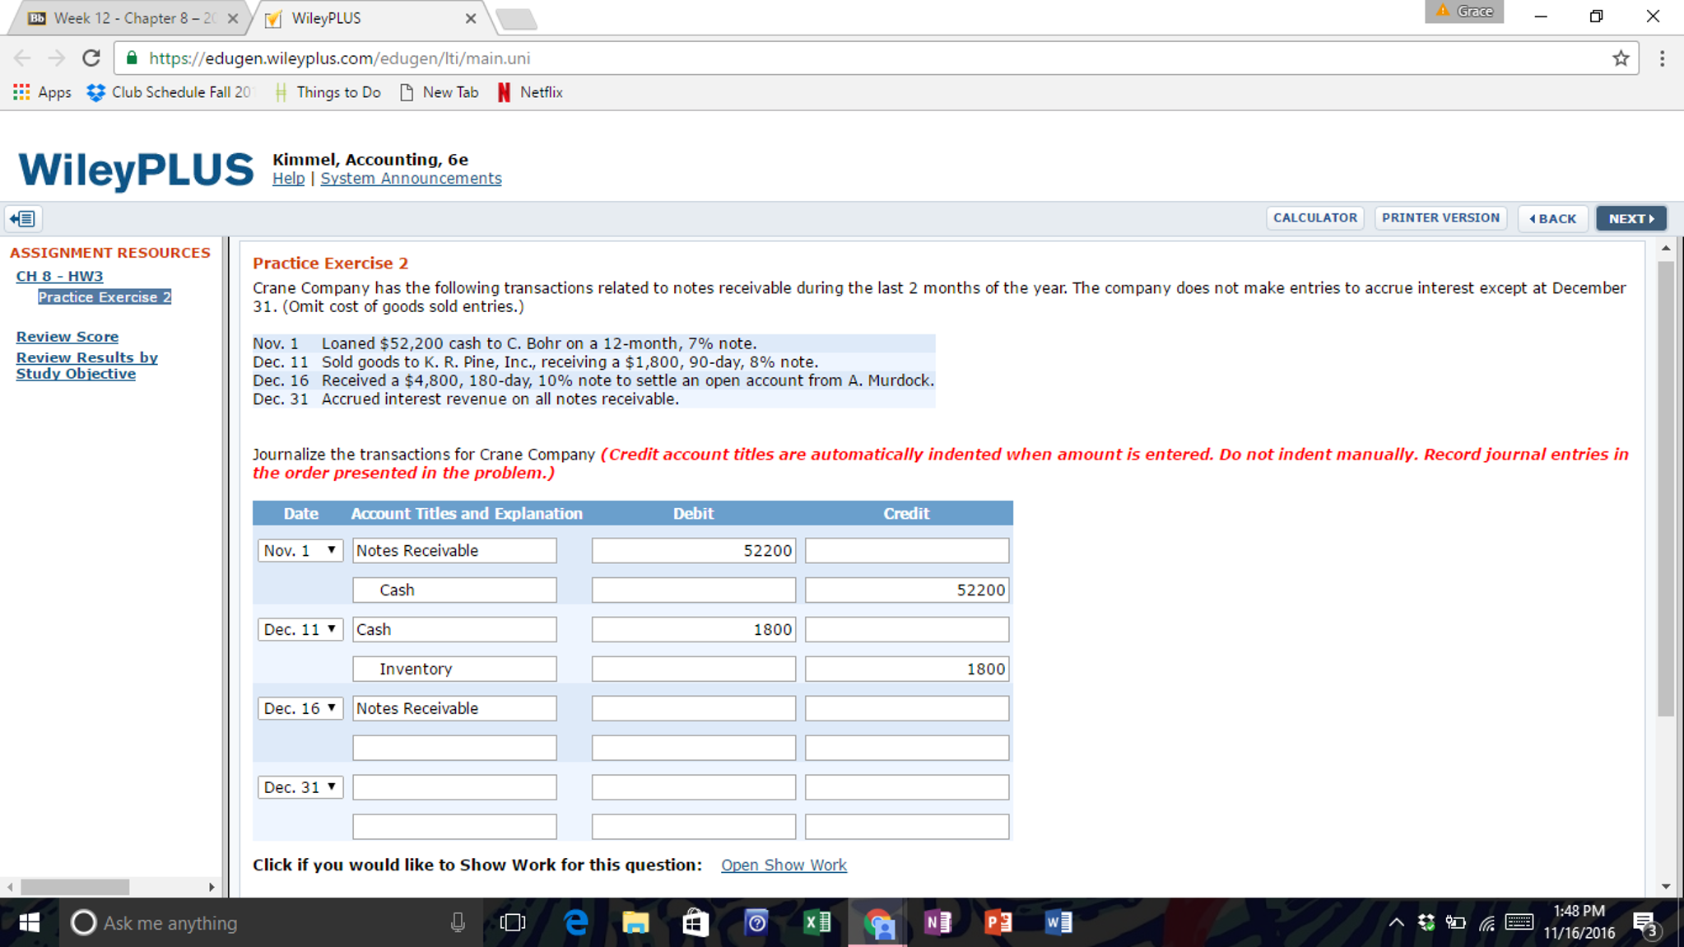The width and height of the screenshot is (1684, 947).
Task: Open Club Schedule Fall bookmark
Action: click(170, 92)
